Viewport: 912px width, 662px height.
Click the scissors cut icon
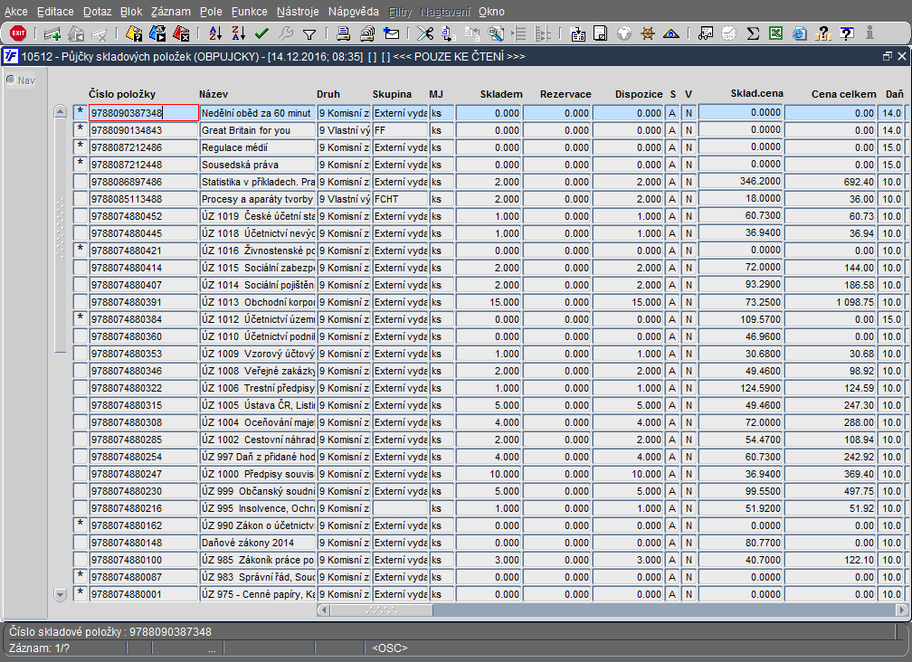pyautogui.click(x=425, y=33)
